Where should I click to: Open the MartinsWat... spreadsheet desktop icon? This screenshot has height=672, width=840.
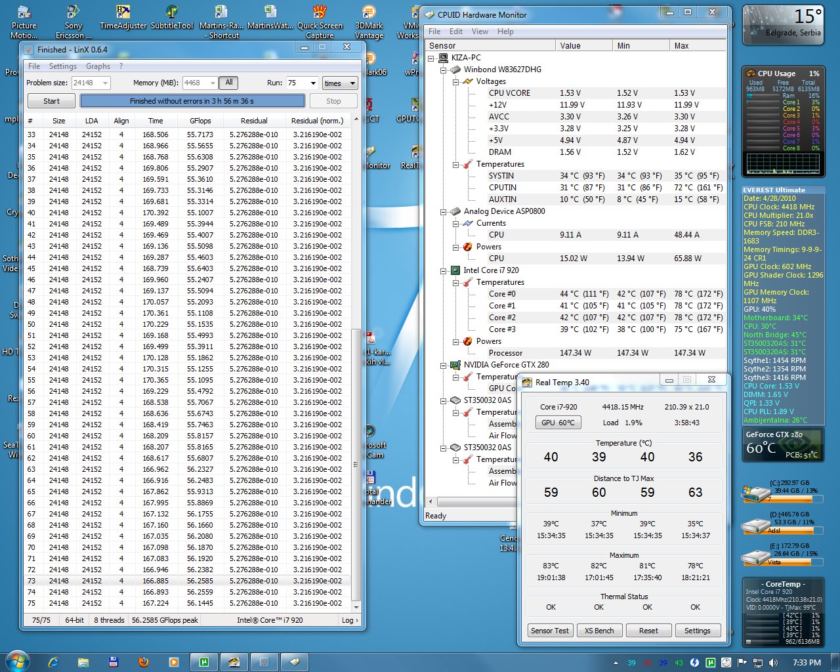click(270, 18)
